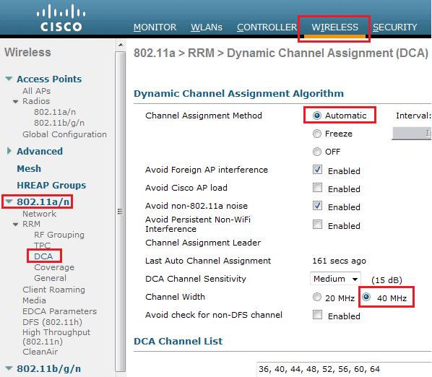The width and height of the screenshot is (432, 377).
Task: Expand the 802.11b/g/n section arrow
Action: pos(9,368)
